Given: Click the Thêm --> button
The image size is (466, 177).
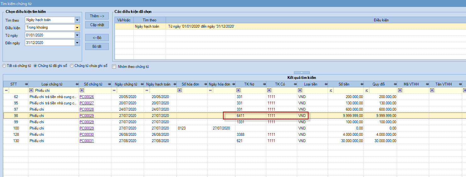Looking at the screenshot, I should [97, 16].
